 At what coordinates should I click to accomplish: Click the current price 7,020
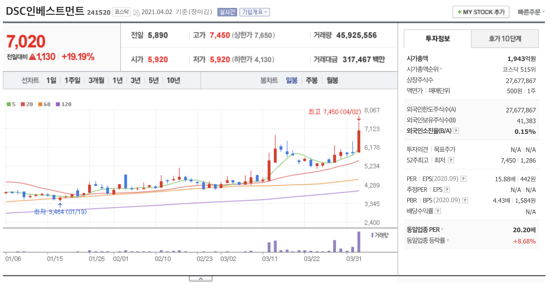tap(26, 42)
